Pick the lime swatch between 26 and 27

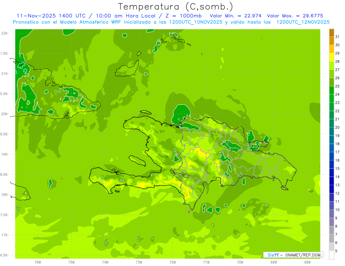pyautogui.click(x=331, y=74)
